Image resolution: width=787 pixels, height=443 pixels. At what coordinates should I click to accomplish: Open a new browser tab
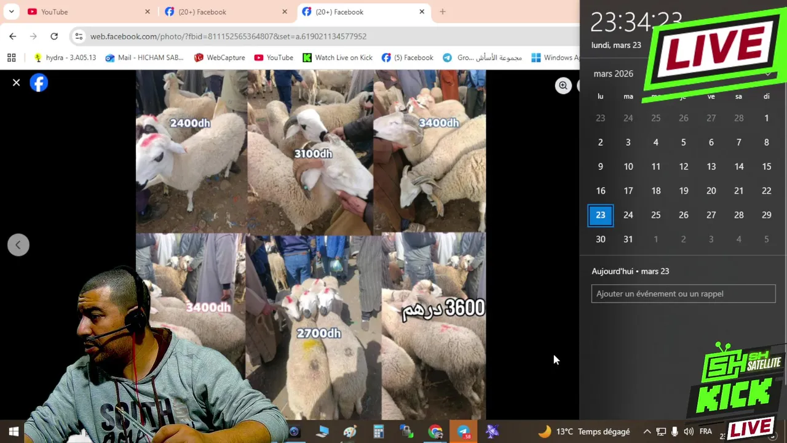point(443,12)
